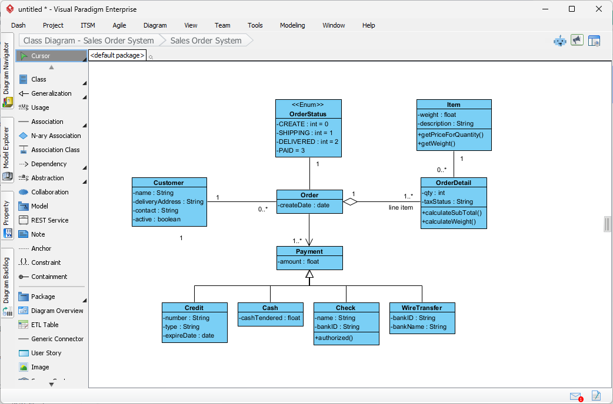
Task: Click the Sales Order System breadcrumb
Action: (204, 40)
